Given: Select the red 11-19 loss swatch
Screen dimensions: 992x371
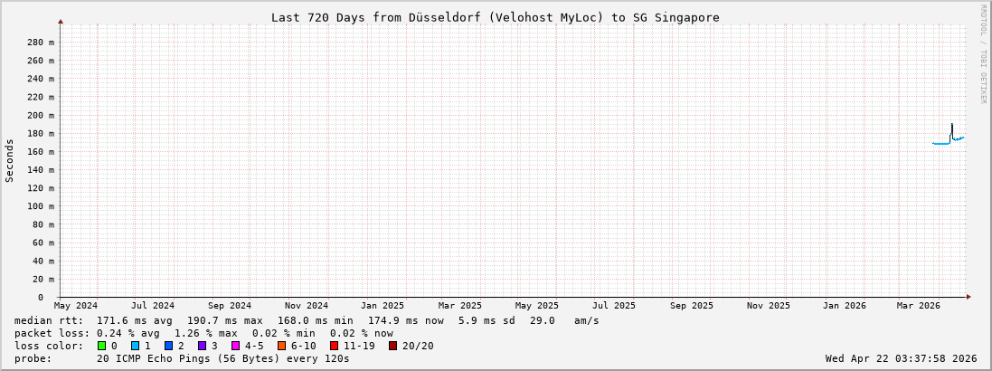Looking at the screenshot, I should (335, 346).
